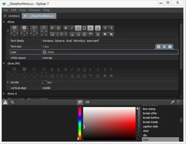Click the font-family value Verdana, Geneva, Arial
The image size is (186, 144).
[x=71, y=41]
